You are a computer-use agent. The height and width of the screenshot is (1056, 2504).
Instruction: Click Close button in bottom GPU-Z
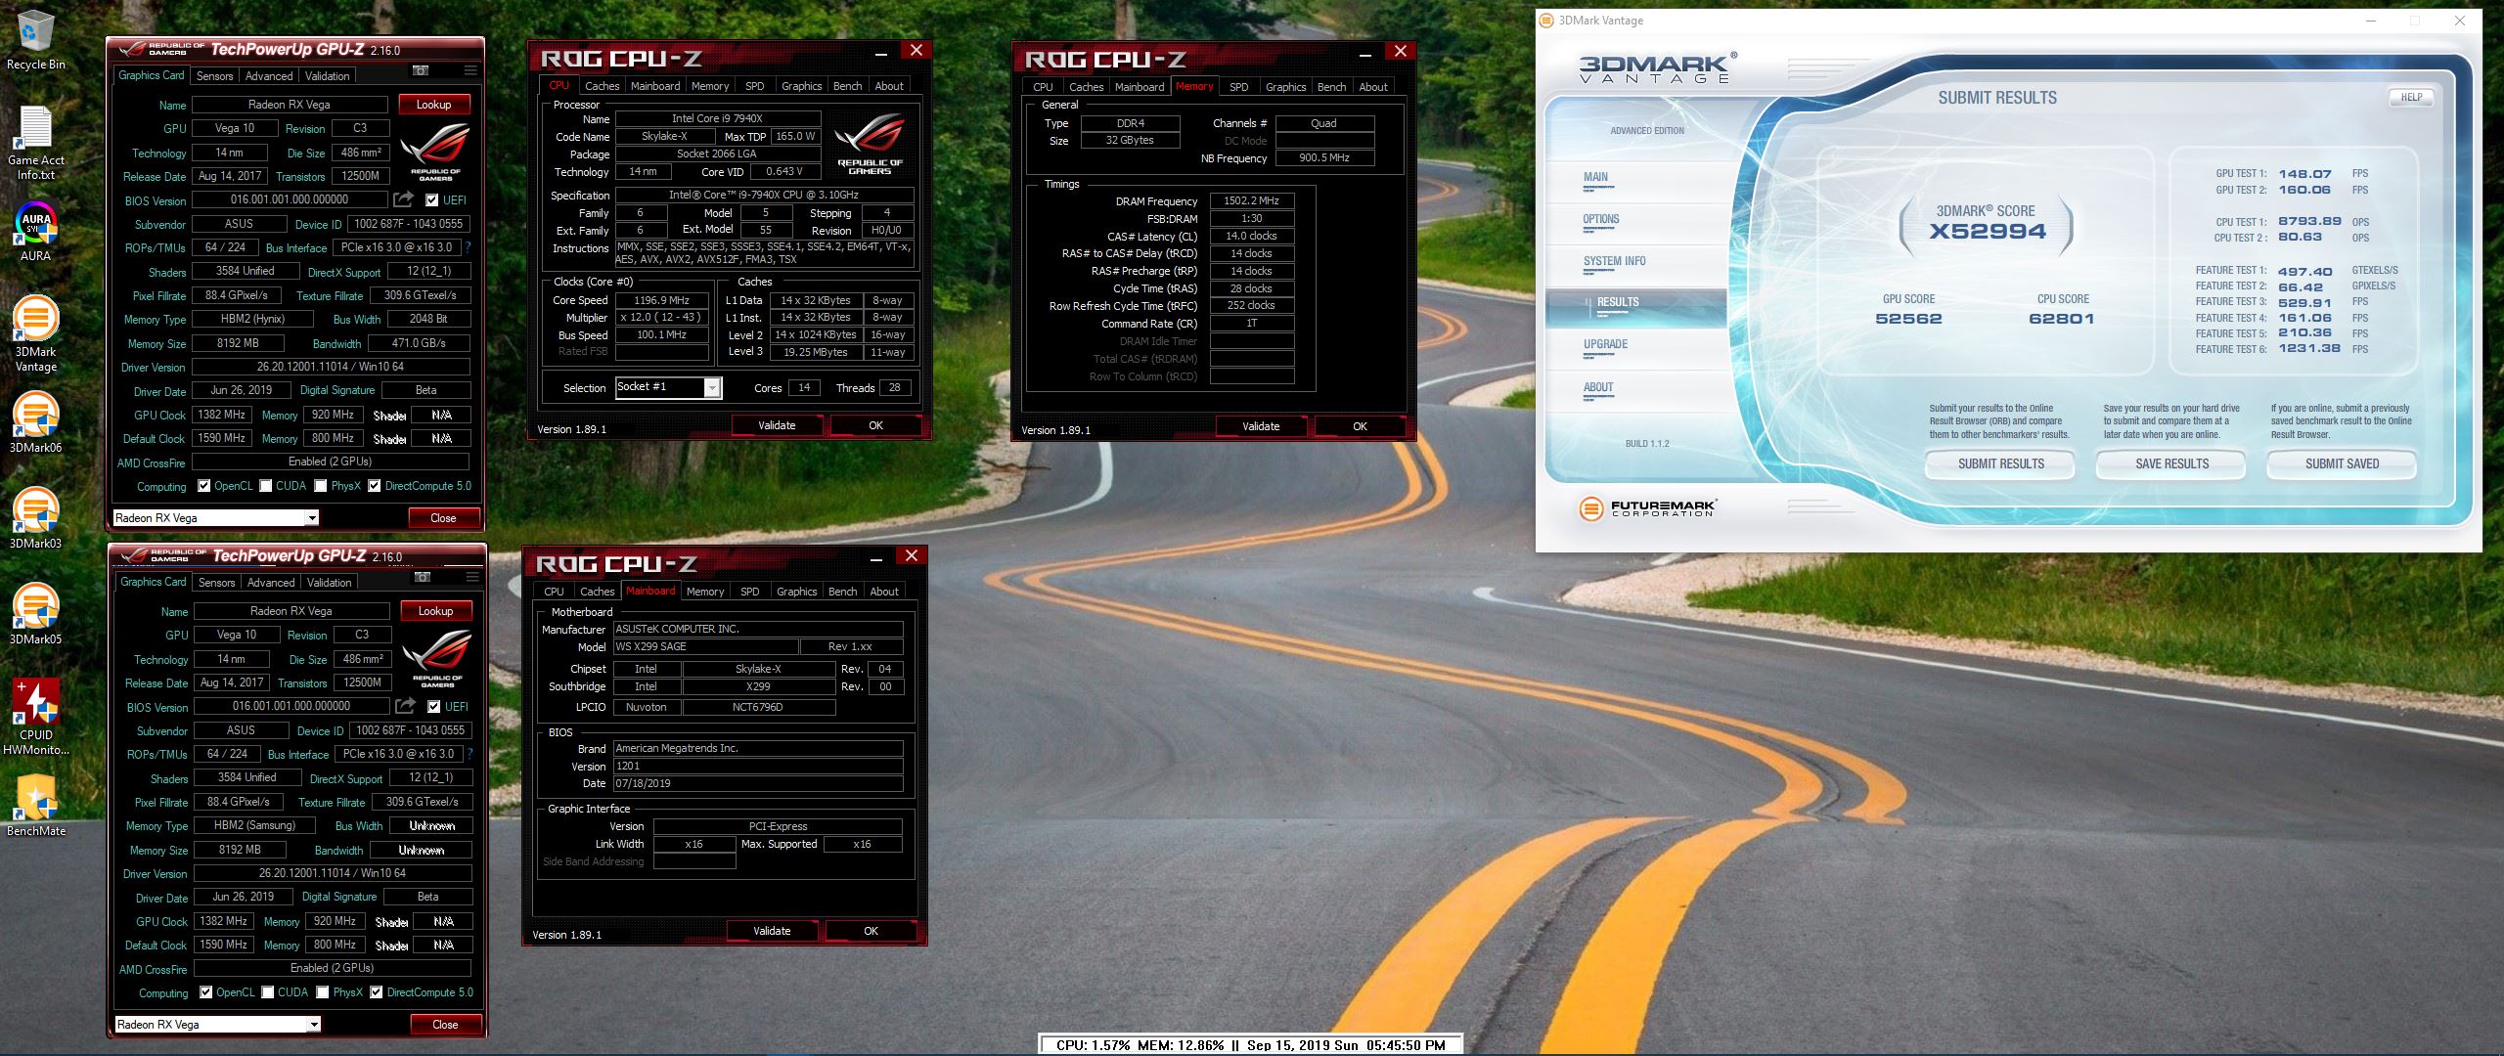[x=445, y=1025]
